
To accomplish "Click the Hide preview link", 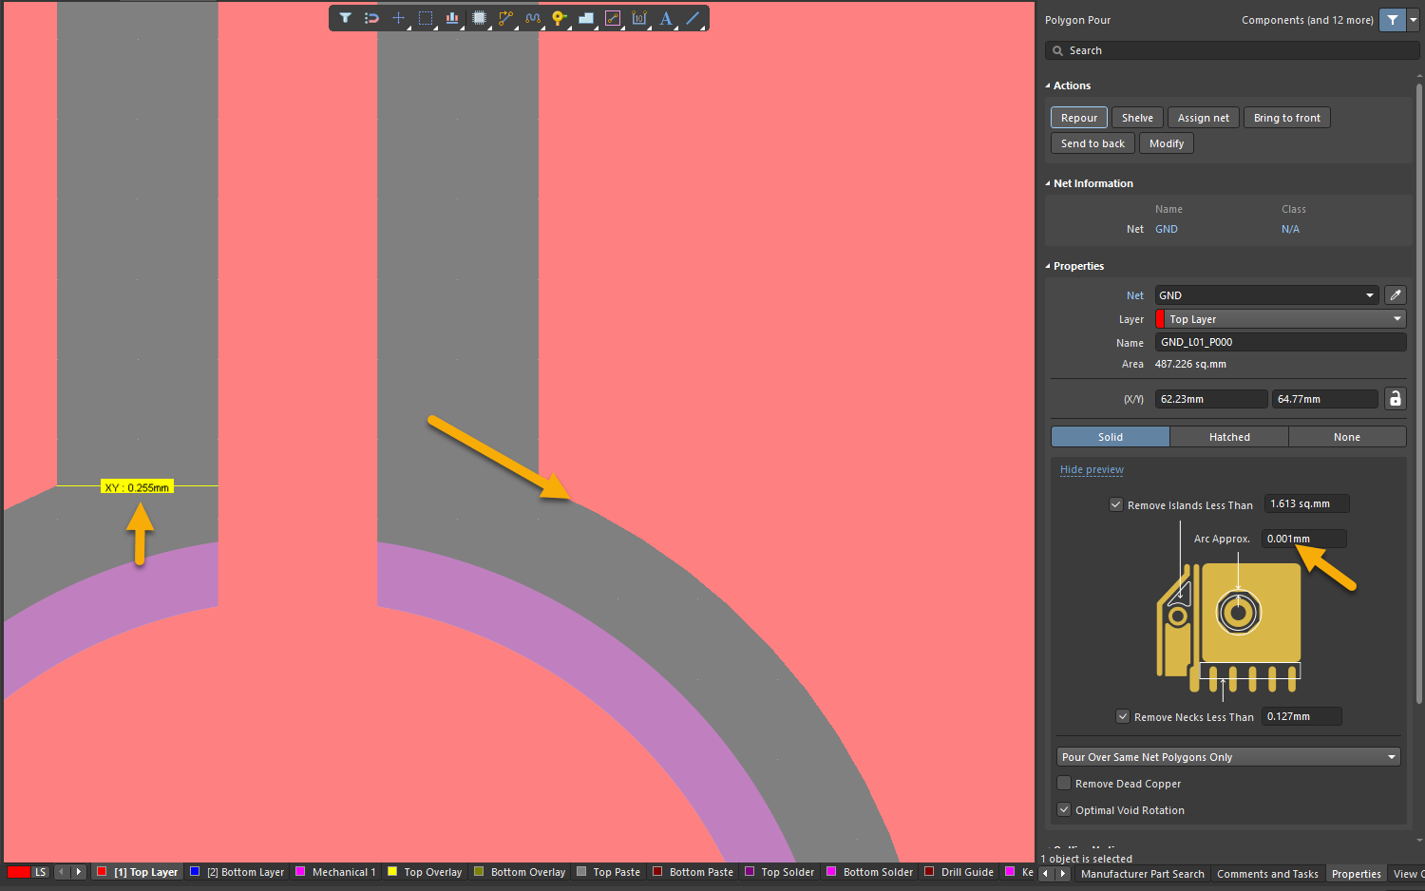I will [x=1092, y=469].
